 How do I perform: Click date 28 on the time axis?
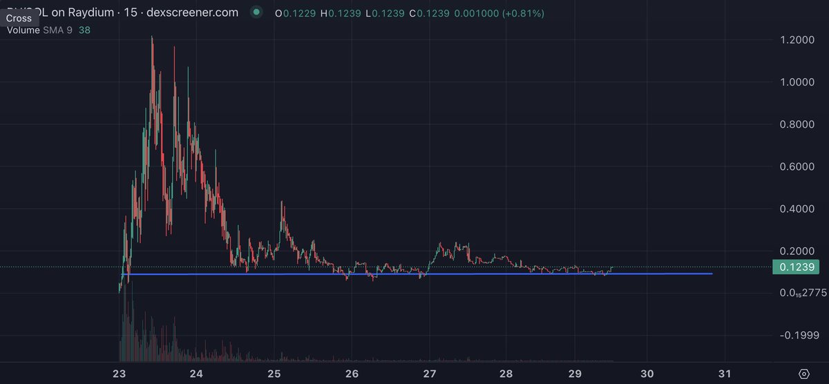pyautogui.click(x=506, y=374)
